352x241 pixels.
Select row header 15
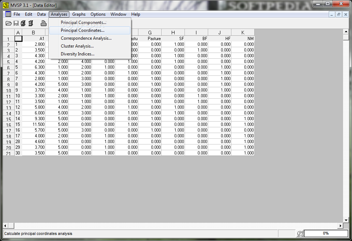pos(9,119)
